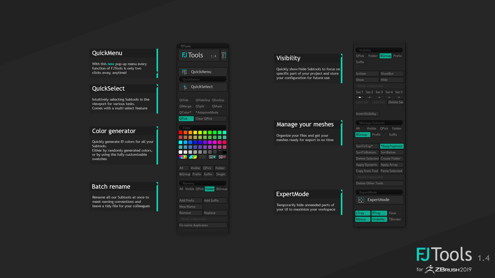
Task: Expand the Naming section dropdown
Action: [203, 183]
